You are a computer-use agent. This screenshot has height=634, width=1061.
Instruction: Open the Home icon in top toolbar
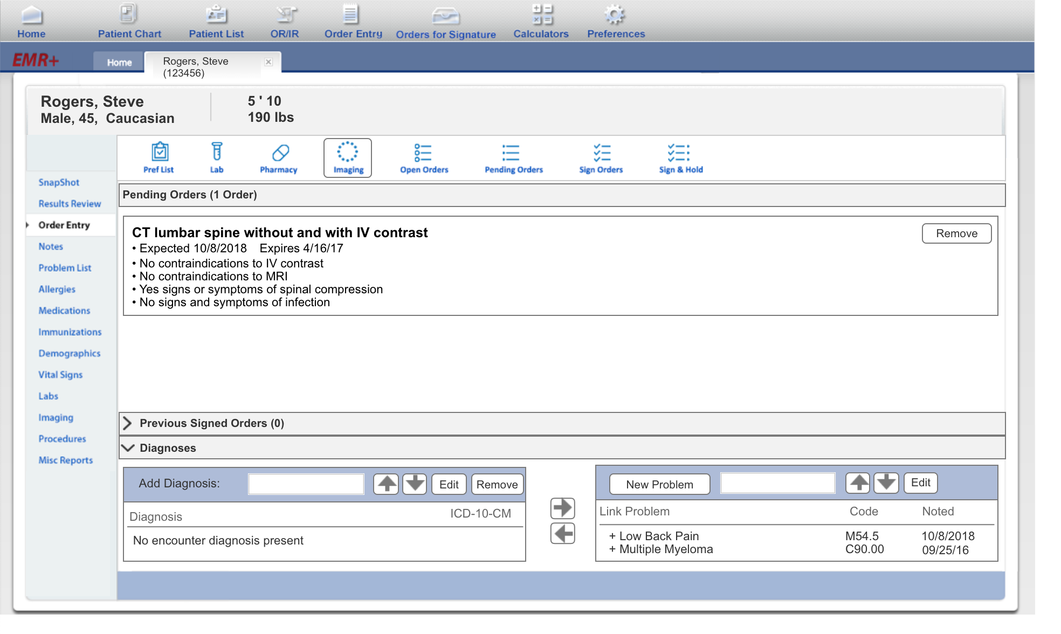pos(31,22)
